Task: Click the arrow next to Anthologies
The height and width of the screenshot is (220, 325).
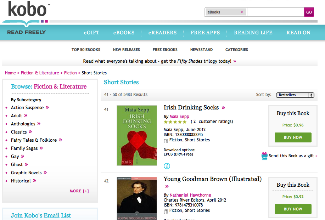Action: click(x=39, y=124)
